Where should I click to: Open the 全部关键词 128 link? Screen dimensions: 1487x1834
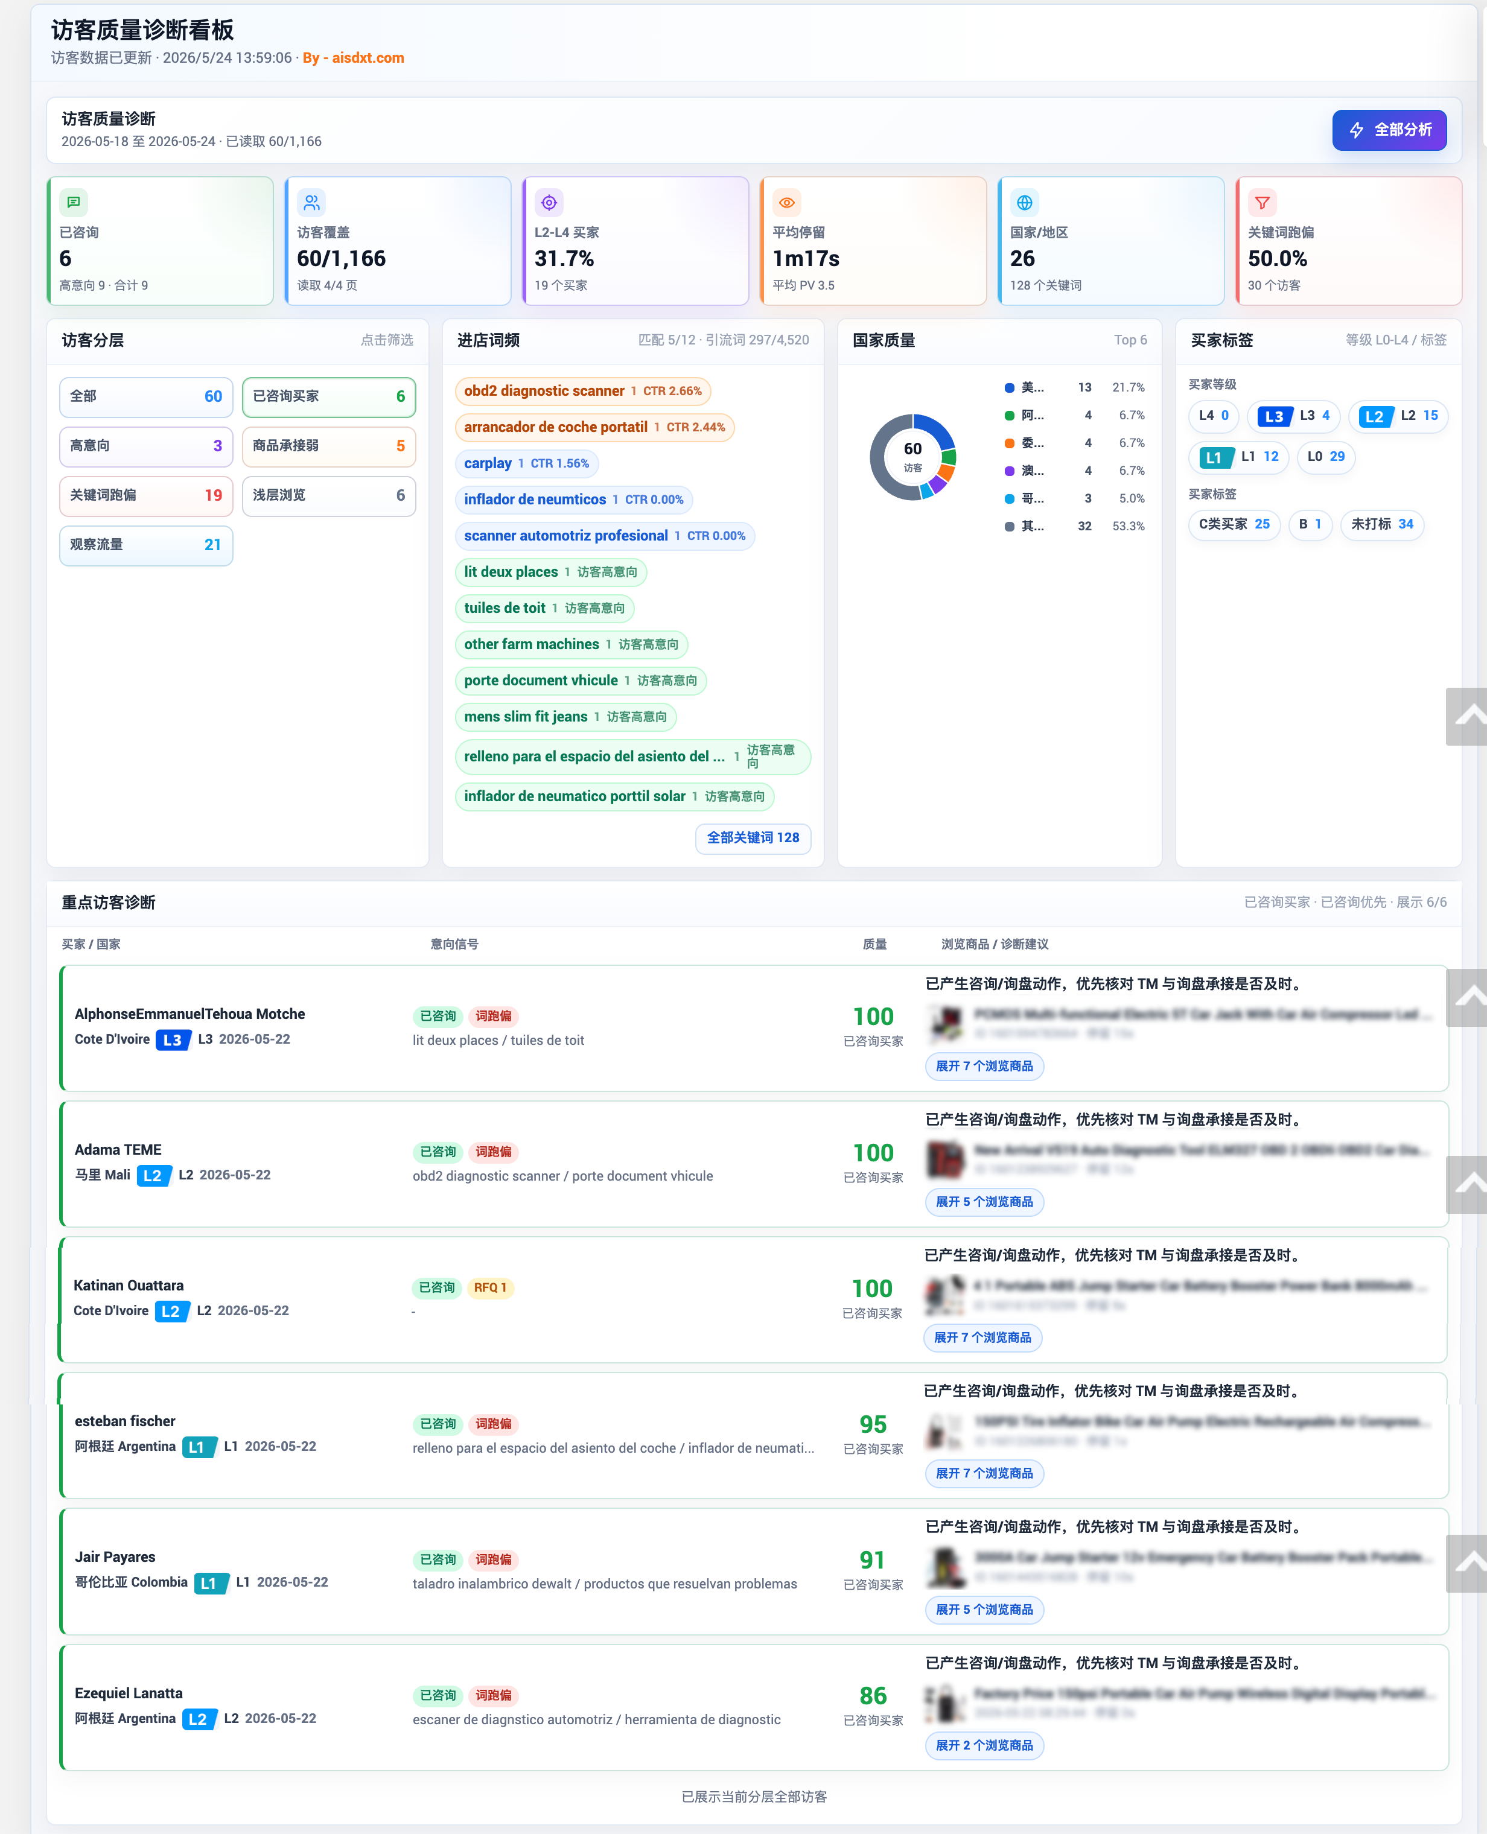click(753, 837)
